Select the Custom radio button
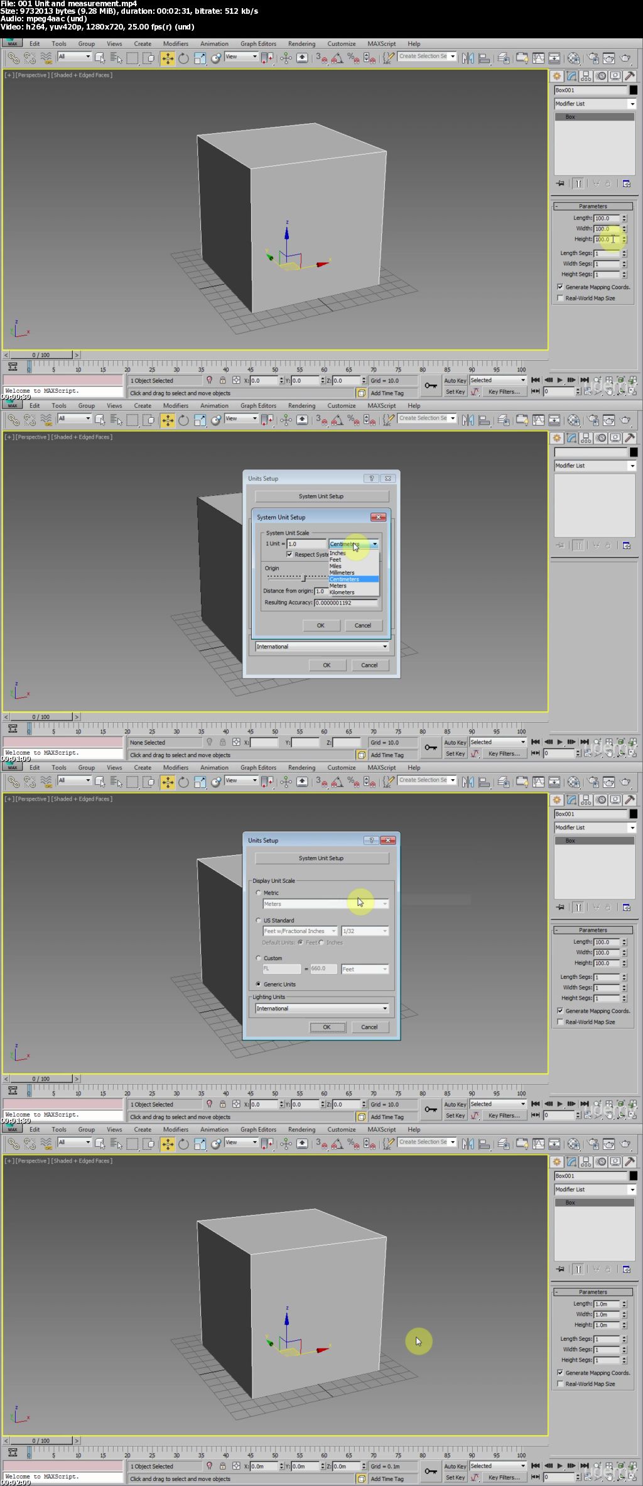This screenshot has height=1486, width=643. click(259, 958)
